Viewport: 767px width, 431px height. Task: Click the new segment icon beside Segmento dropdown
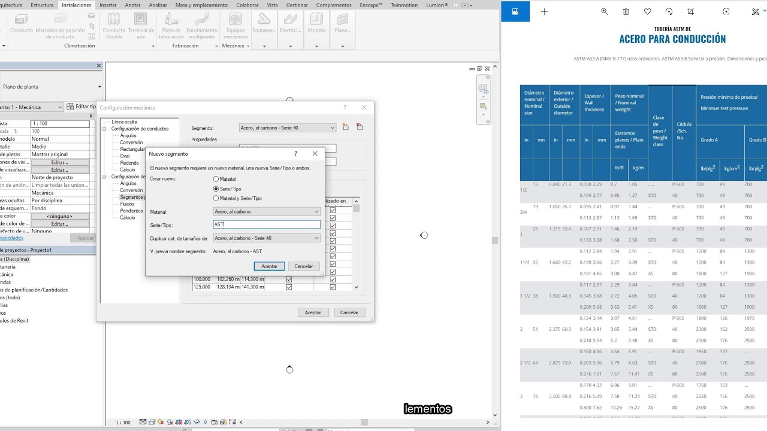click(346, 127)
